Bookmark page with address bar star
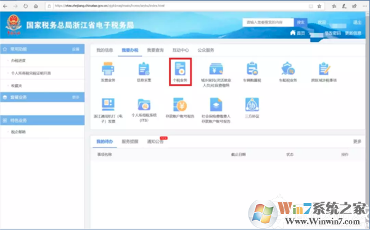Image resolution: width=370 pixels, height=230 pixels. 319,6
